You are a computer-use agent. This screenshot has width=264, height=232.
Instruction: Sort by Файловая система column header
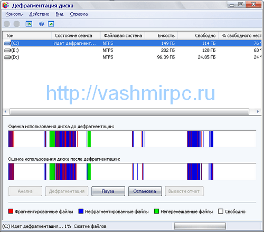coord(123,35)
